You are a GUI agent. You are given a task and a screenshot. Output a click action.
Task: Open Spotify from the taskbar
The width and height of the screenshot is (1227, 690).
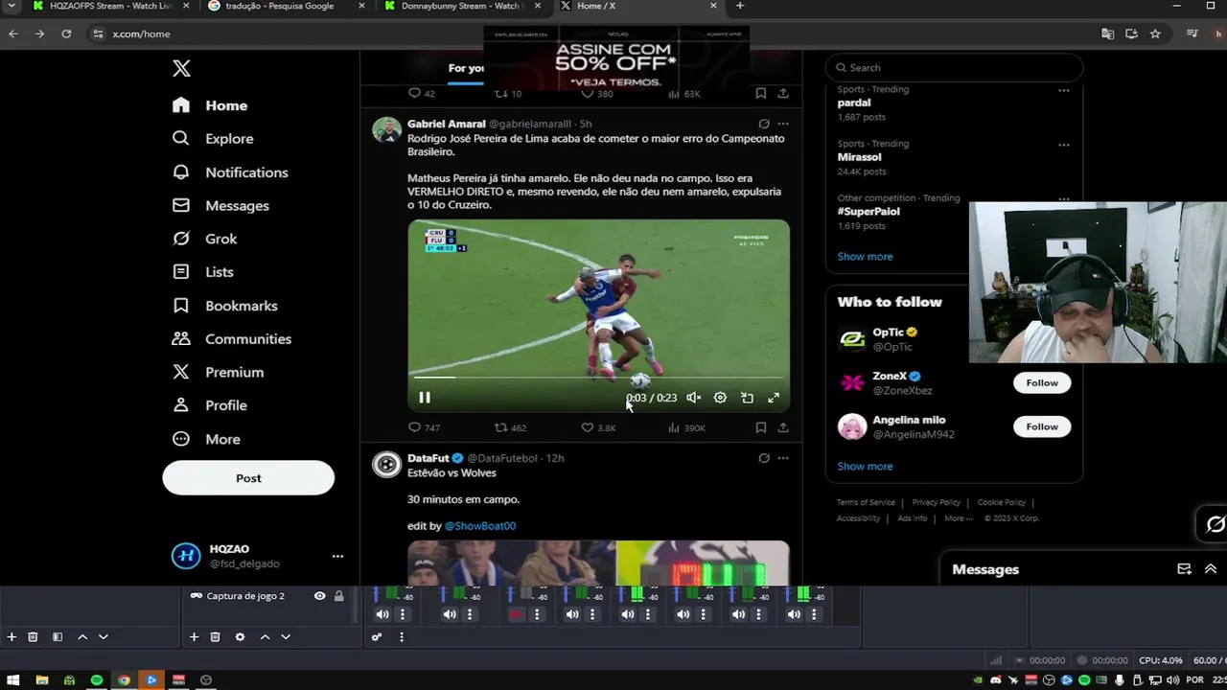97,680
